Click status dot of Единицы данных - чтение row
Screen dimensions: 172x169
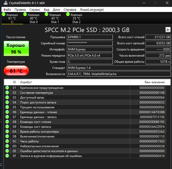tap(7, 112)
